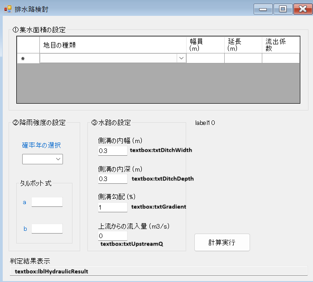This screenshot has width=313, height=282.
Task: Click the 延長 (m) column header
Action: pyautogui.click(x=243, y=45)
